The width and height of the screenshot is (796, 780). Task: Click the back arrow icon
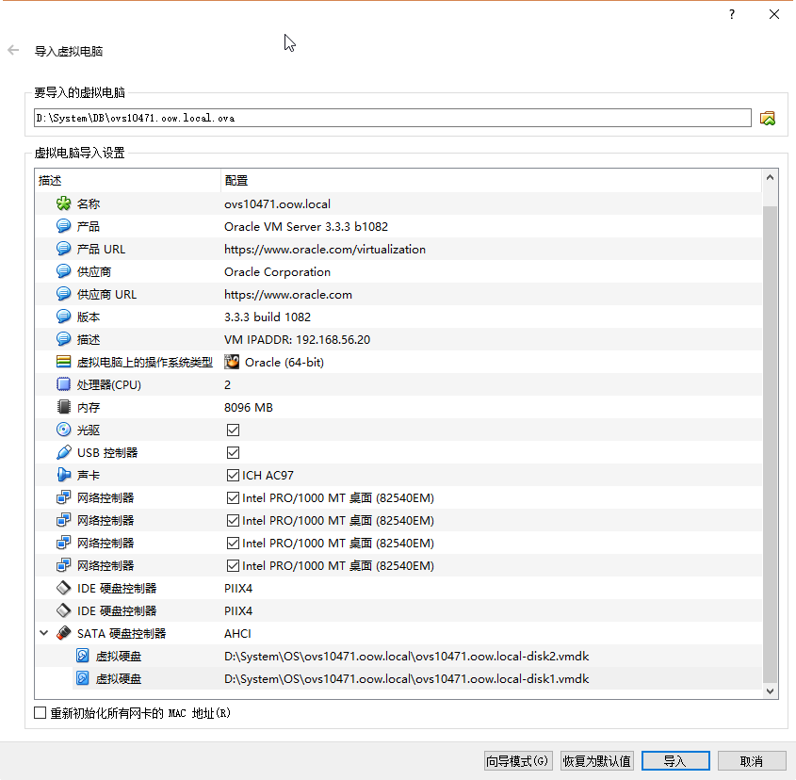[13, 50]
